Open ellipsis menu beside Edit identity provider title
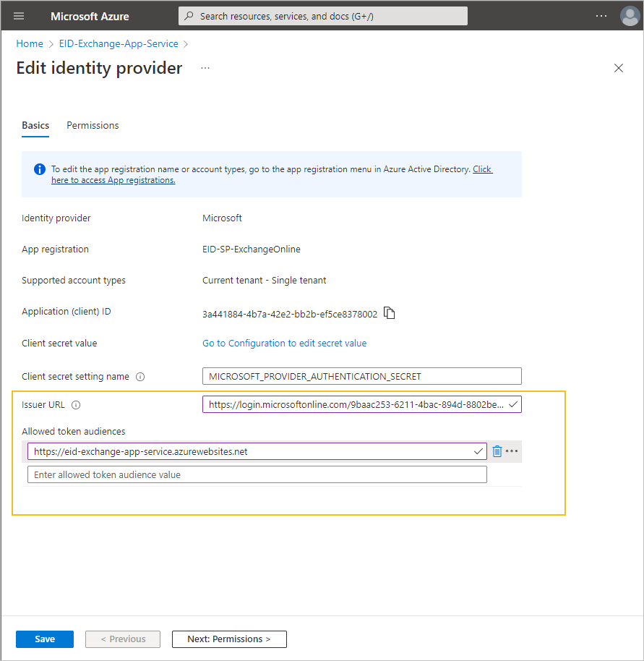Image resolution: width=644 pixels, height=661 pixels. pyautogui.click(x=205, y=68)
